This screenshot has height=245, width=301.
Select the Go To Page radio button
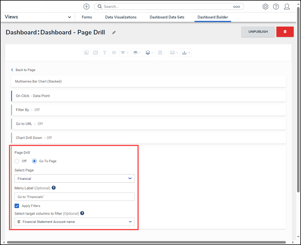click(x=35, y=161)
